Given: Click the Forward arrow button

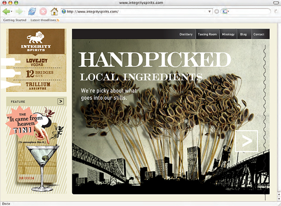Looking at the screenshot, I should coord(19,12).
